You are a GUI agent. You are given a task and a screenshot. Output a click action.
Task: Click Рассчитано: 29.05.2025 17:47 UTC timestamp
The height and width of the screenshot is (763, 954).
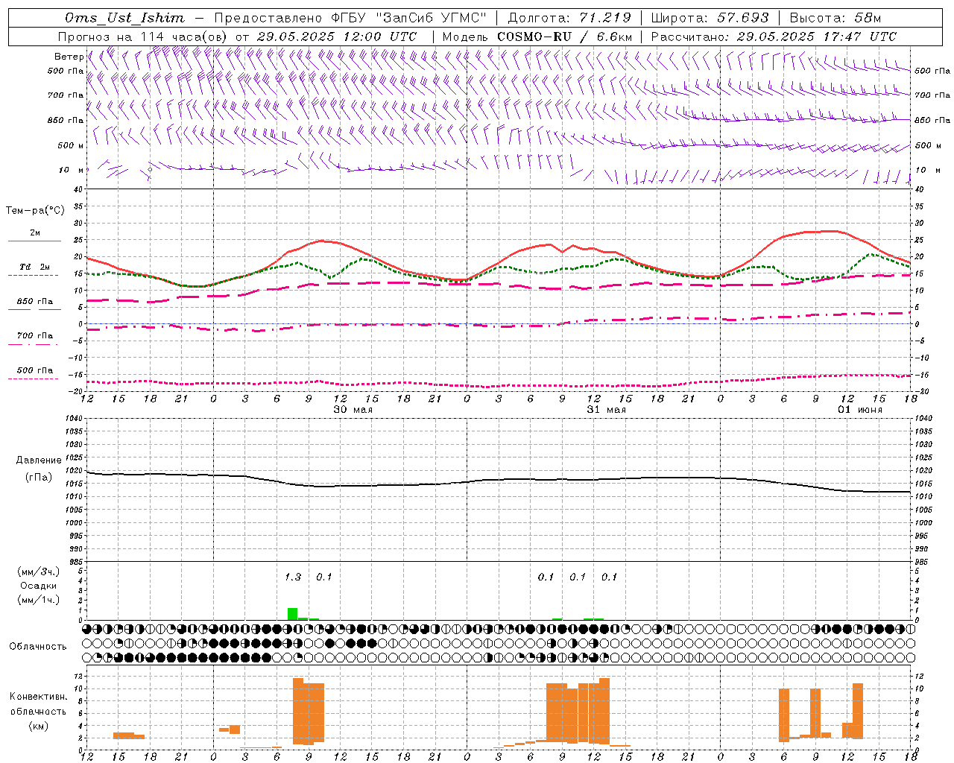(x=774, y=37)
